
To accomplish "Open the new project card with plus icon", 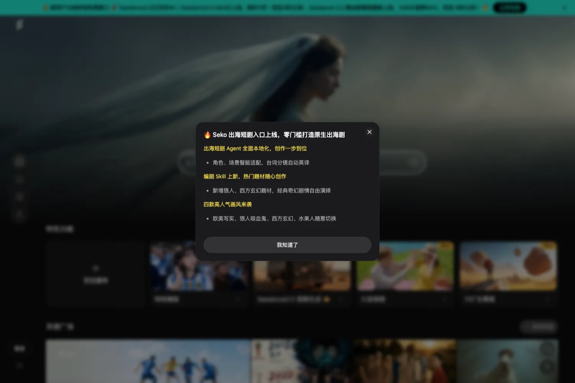I will click(x=96, y=274).
